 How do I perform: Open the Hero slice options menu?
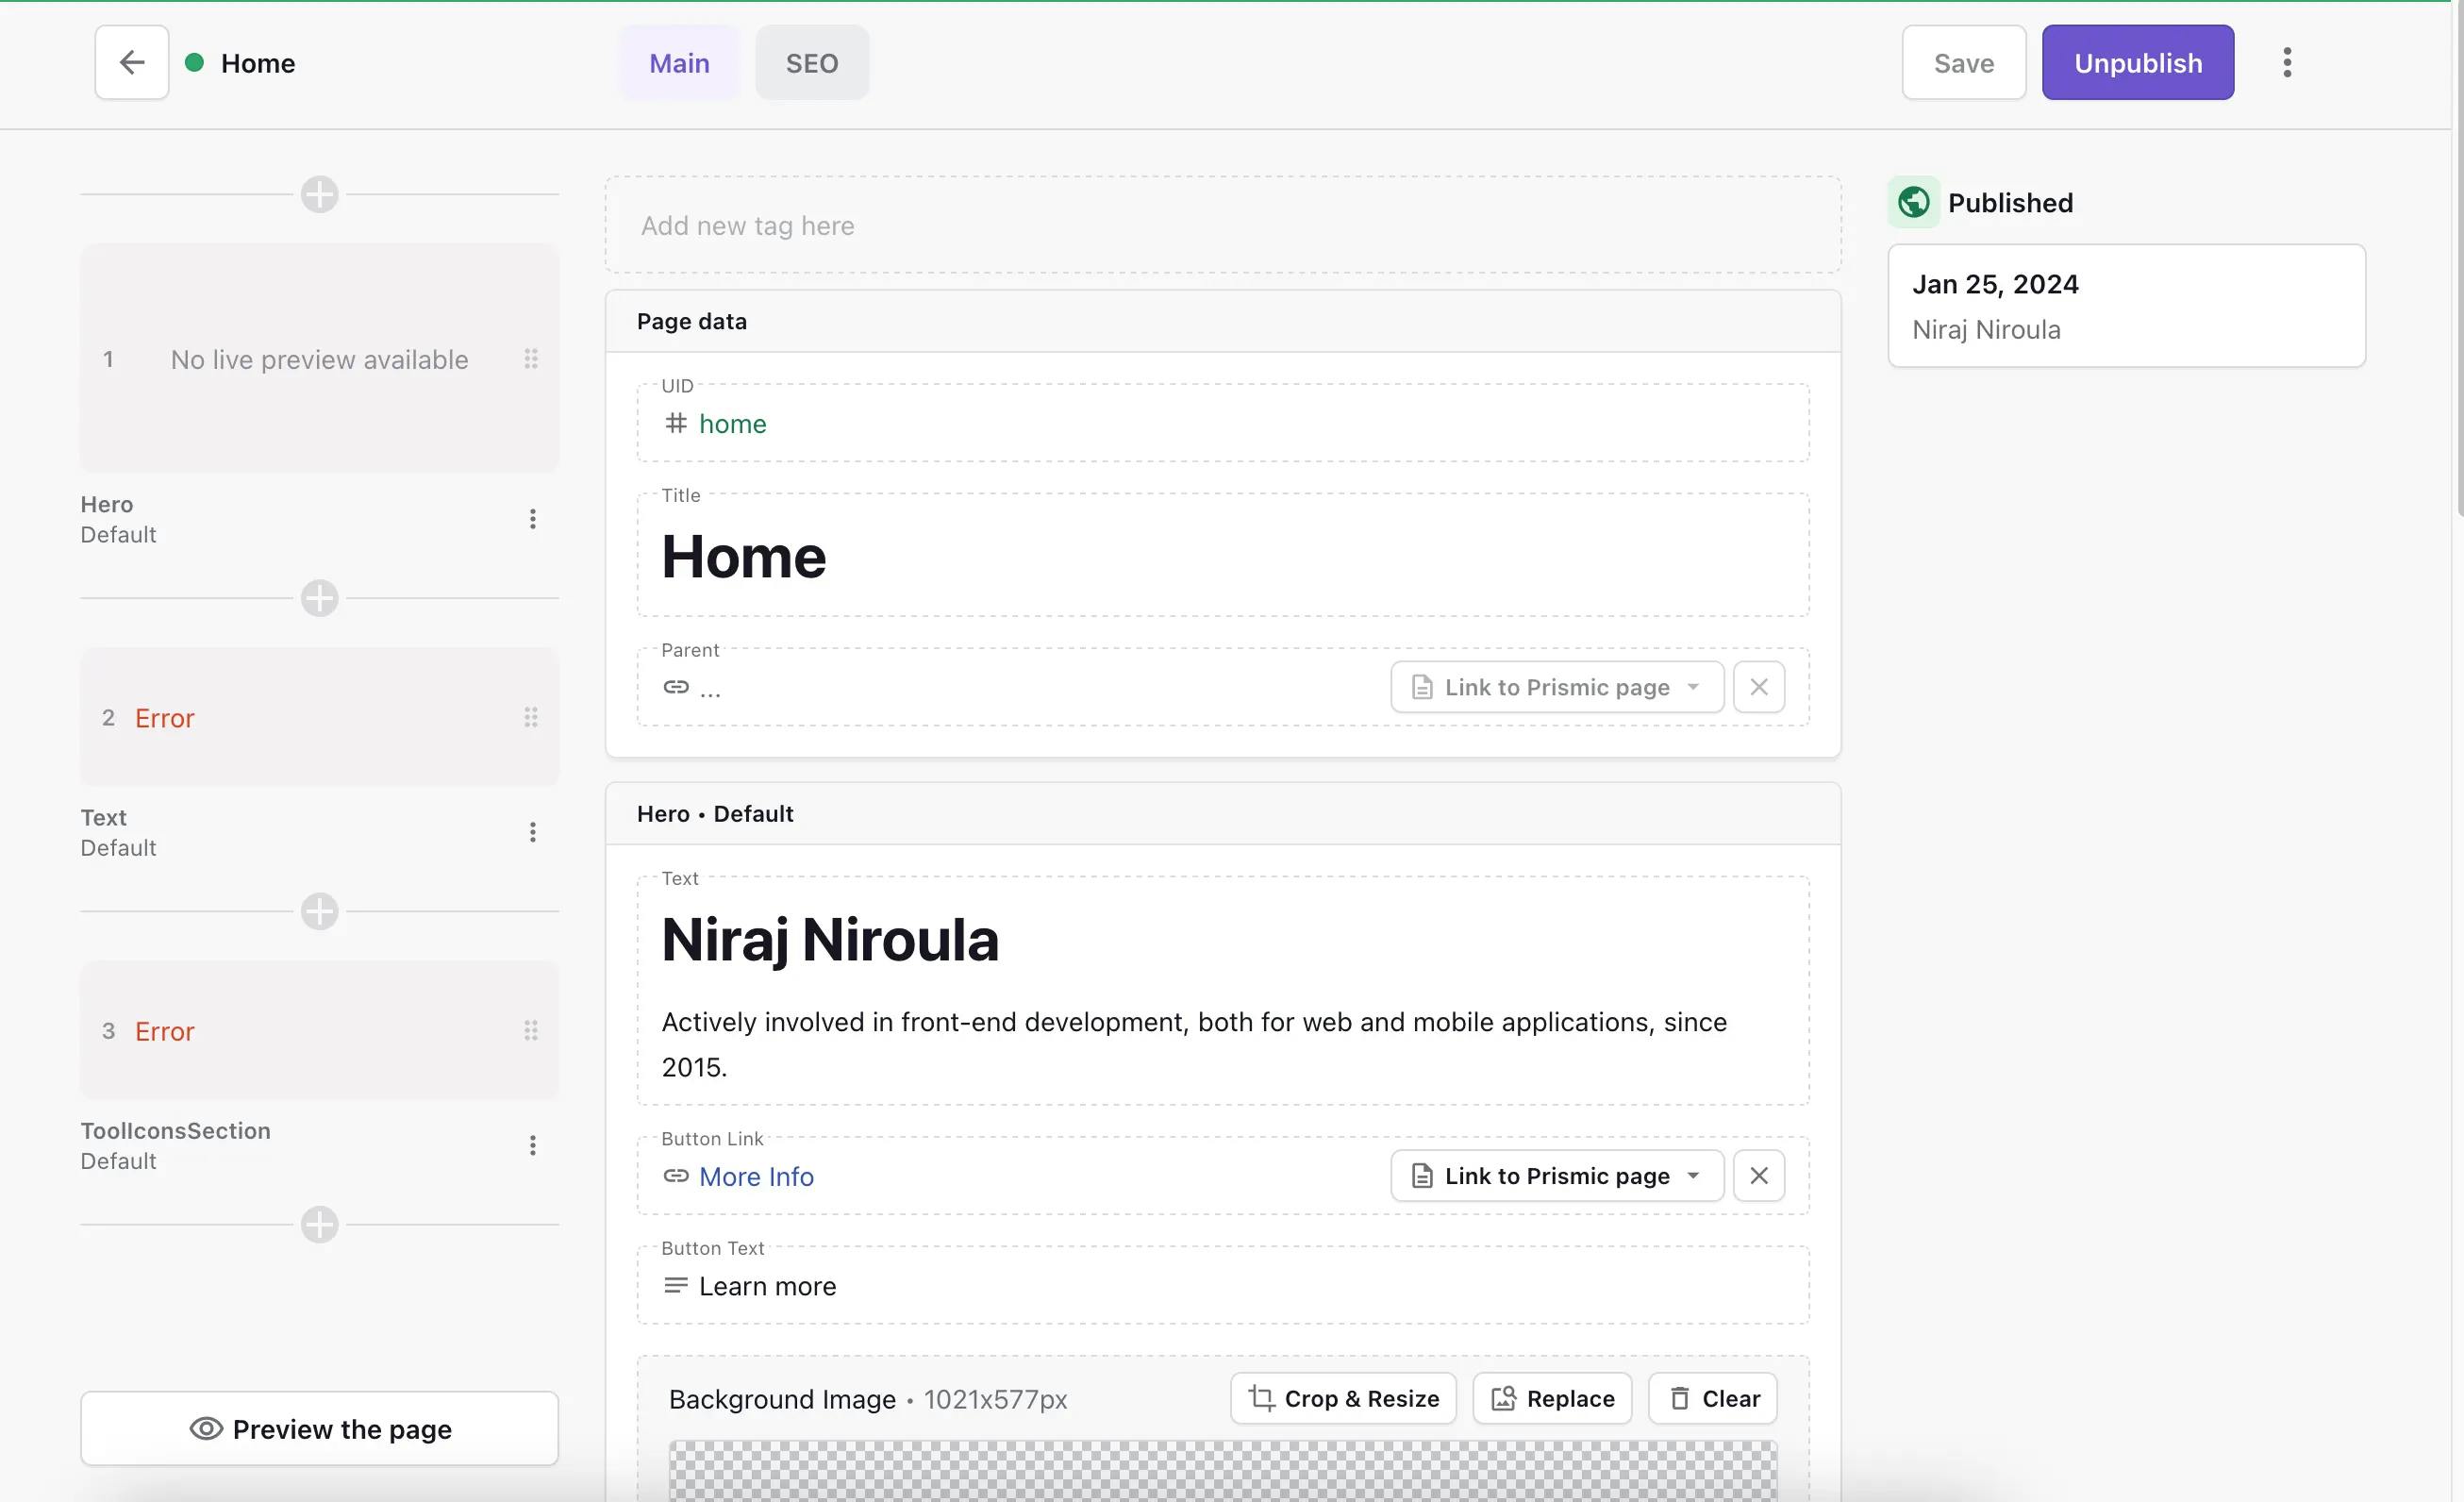pyautogui.click(x=532, y=519)
